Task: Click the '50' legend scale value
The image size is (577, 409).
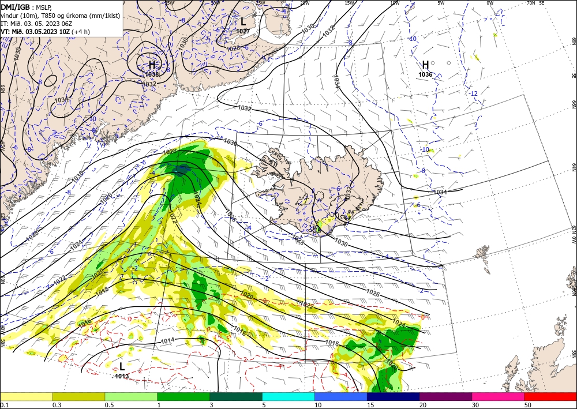Action: coord(528,405)
